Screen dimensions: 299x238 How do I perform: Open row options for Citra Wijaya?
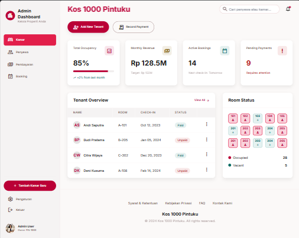(x=207, y=154)
